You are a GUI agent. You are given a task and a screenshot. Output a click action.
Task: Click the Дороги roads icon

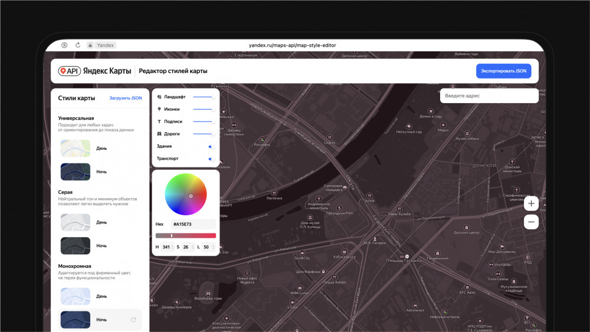pos(159,134)
